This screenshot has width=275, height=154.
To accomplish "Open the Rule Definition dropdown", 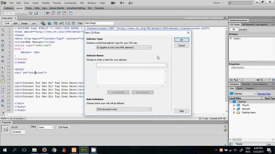I will click(124, 109).
